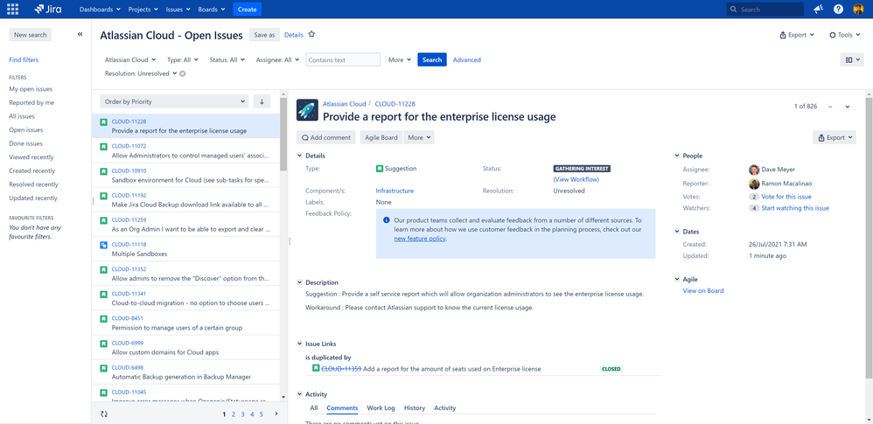873x424 pixels.
Task: Click Save as button
Action: pos(264,34)
